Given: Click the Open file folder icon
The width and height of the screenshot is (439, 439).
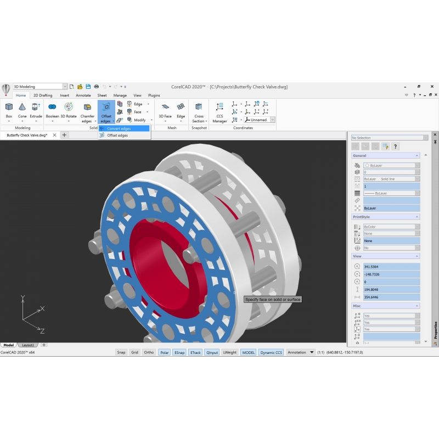Looking at the screenshot, I should tap(80, 87).
